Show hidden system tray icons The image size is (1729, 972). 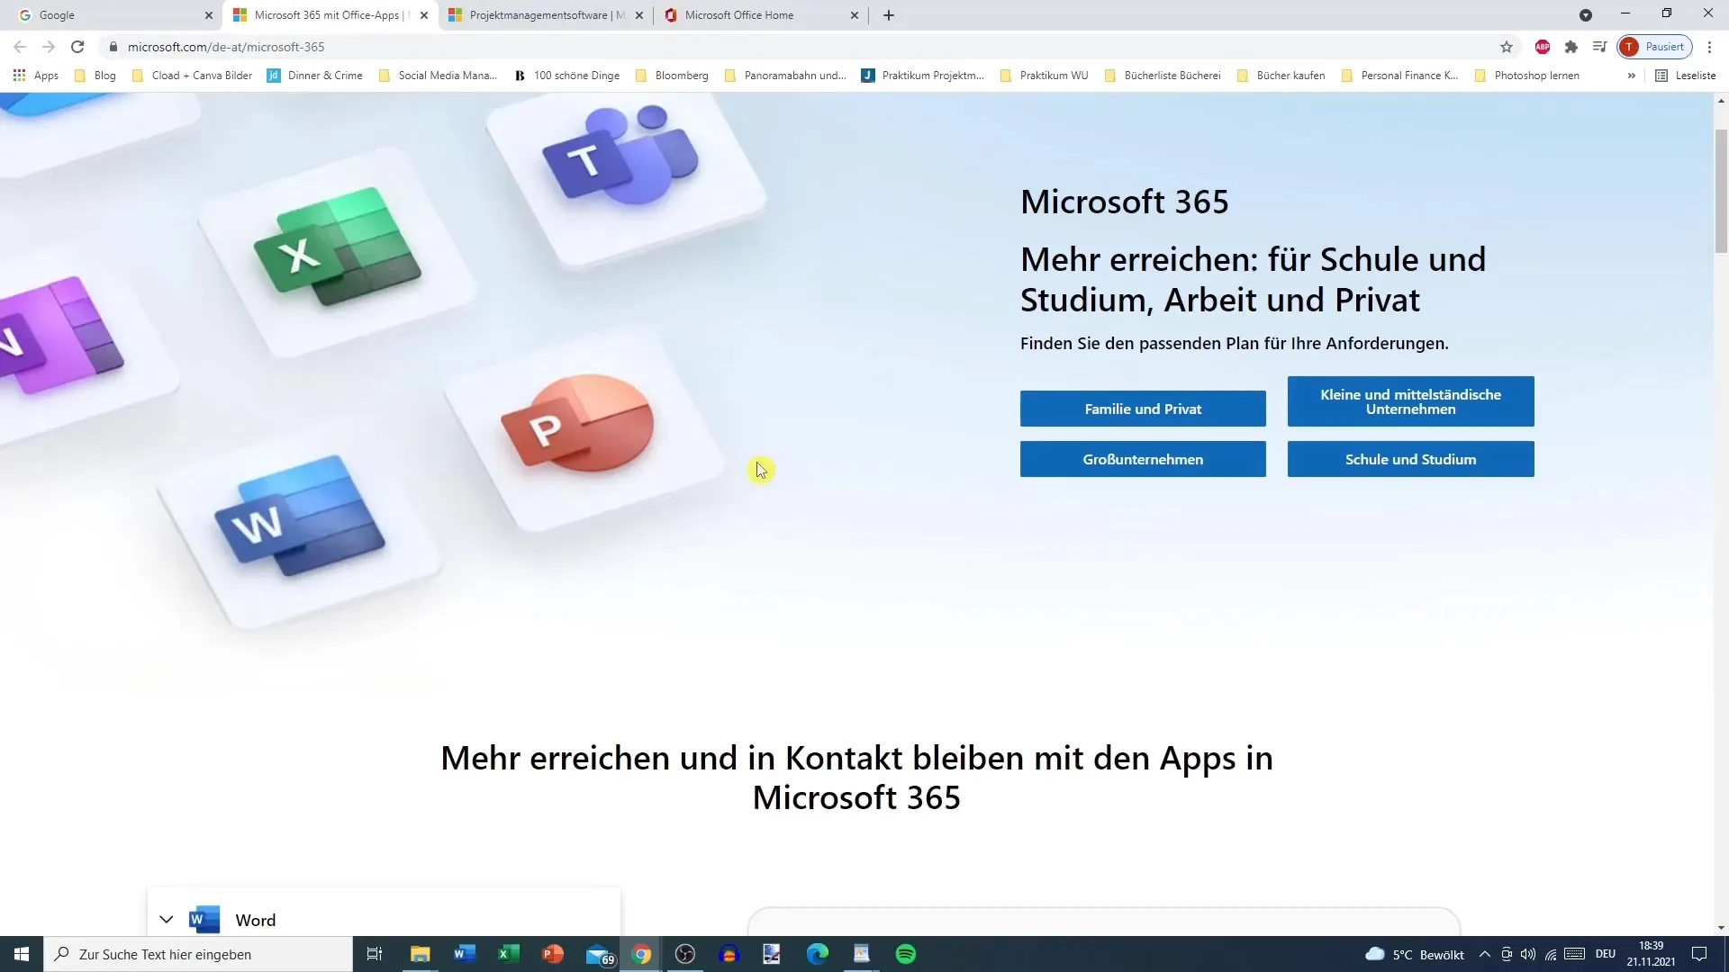[x=1484, y=954]
